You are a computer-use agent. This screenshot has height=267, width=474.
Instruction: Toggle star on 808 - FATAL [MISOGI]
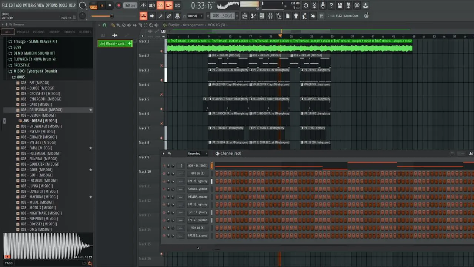[x=91, y=148]
